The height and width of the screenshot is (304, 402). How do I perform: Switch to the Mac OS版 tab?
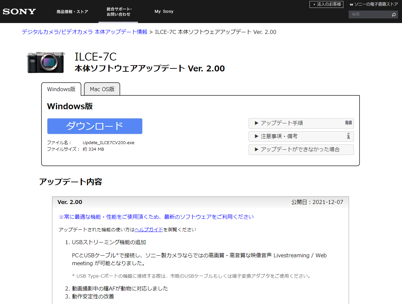(102, 89)
